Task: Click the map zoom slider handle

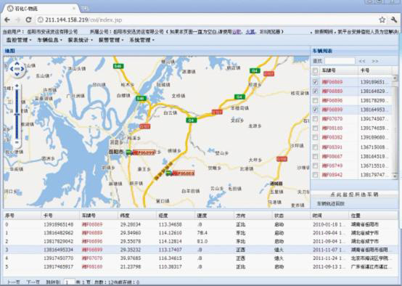Action: [17, 115]
